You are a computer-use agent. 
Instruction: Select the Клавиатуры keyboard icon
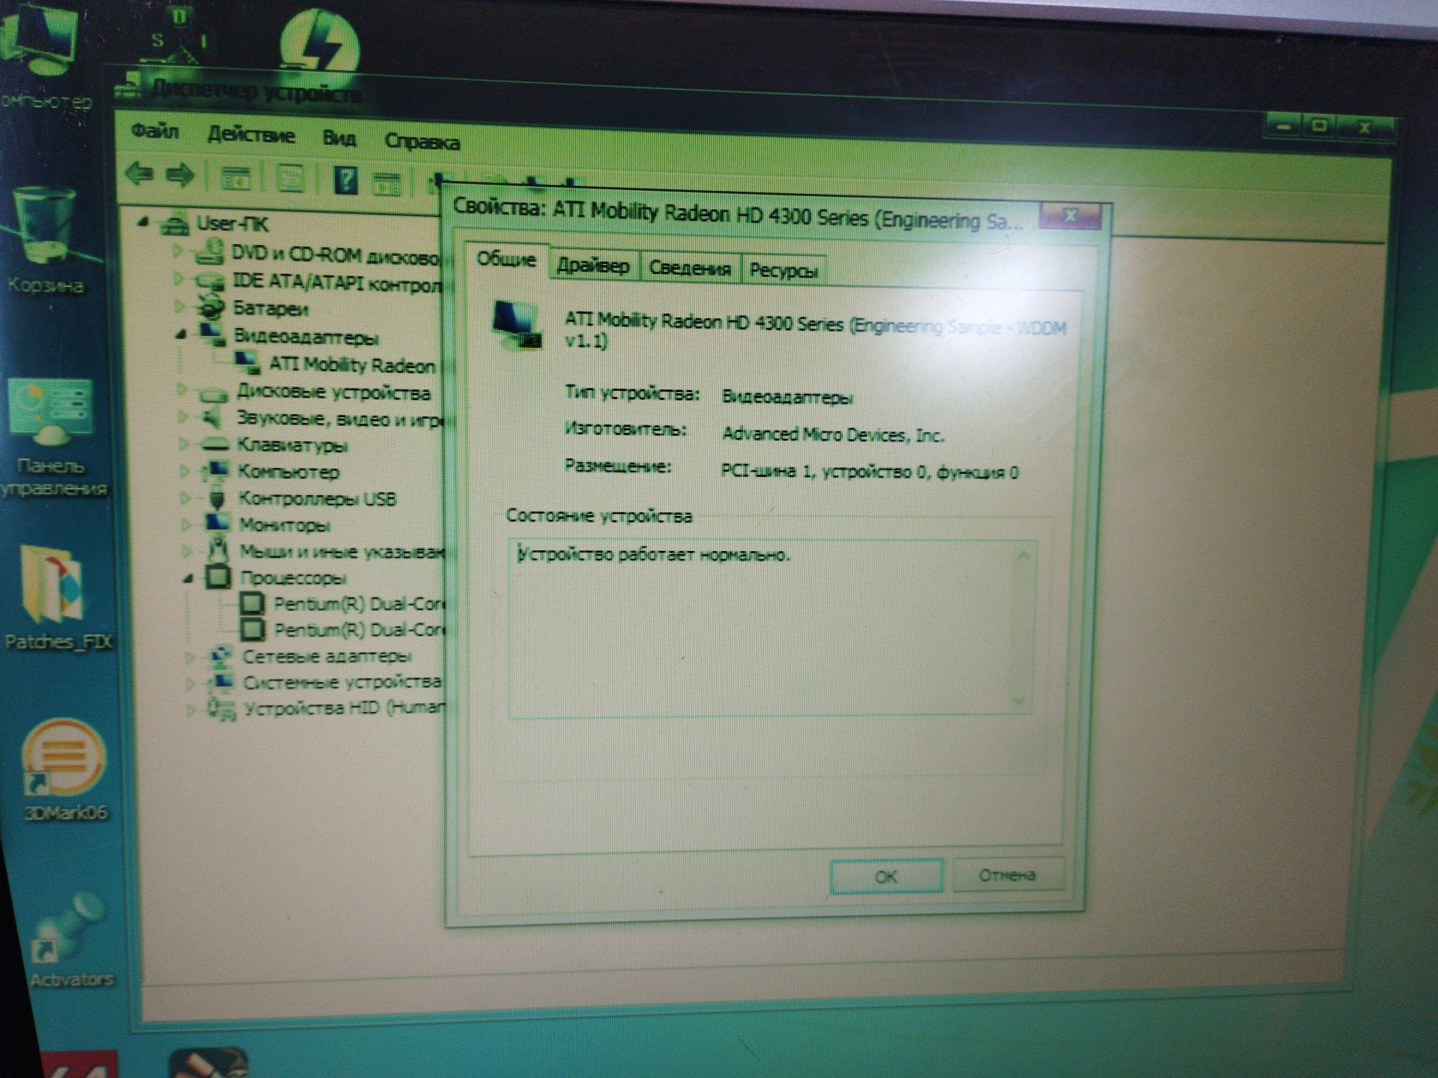pyautogui.click(x=216, y=445)
